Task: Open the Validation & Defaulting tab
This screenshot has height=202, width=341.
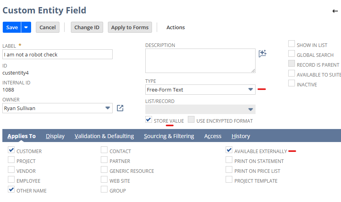Action: pyautogui.click(x=104, y=136)
